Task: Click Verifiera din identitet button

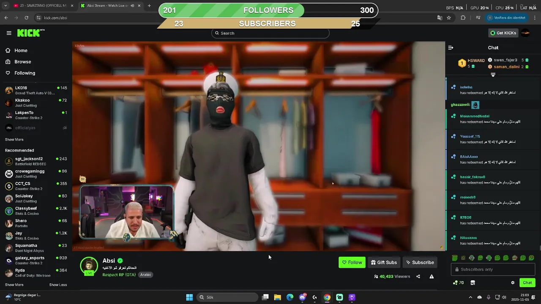Action: click(506, 18)
